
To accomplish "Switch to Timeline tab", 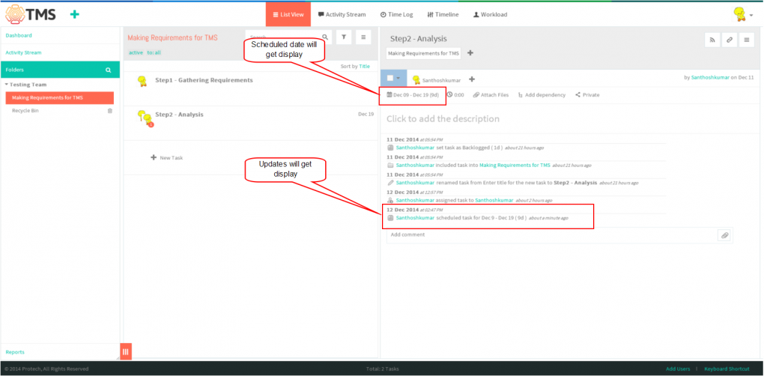I will tap(443, 15).
